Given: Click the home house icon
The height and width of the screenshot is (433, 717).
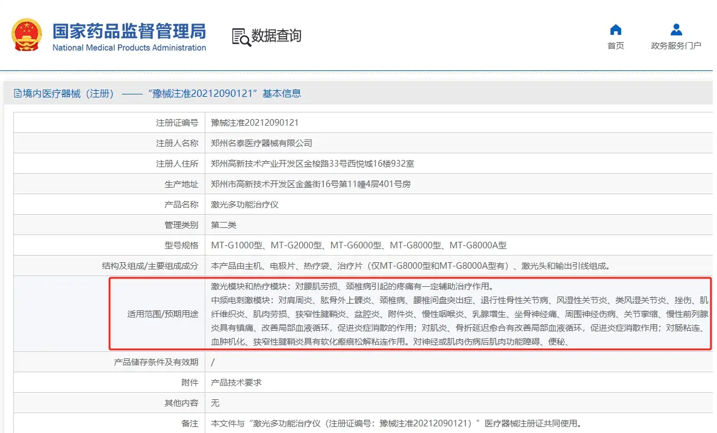Looking at the screenshot, I should (x=615, y=30).
